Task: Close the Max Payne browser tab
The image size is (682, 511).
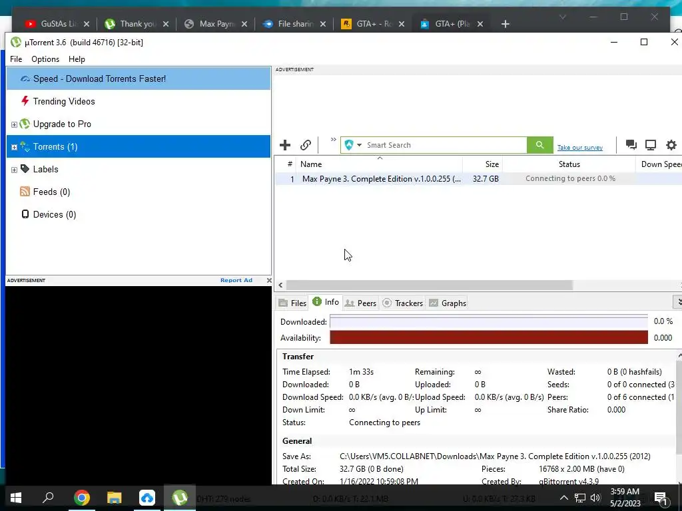Action: 244,24
